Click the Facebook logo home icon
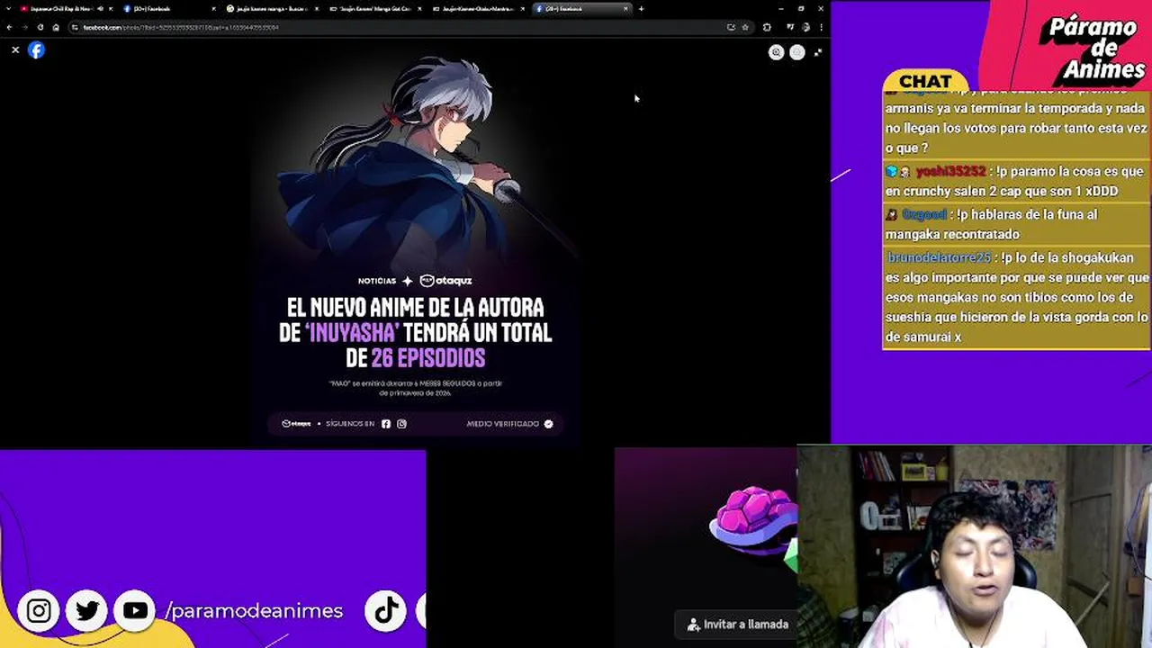Screen dimensions: 1152x648 point(36,50)
